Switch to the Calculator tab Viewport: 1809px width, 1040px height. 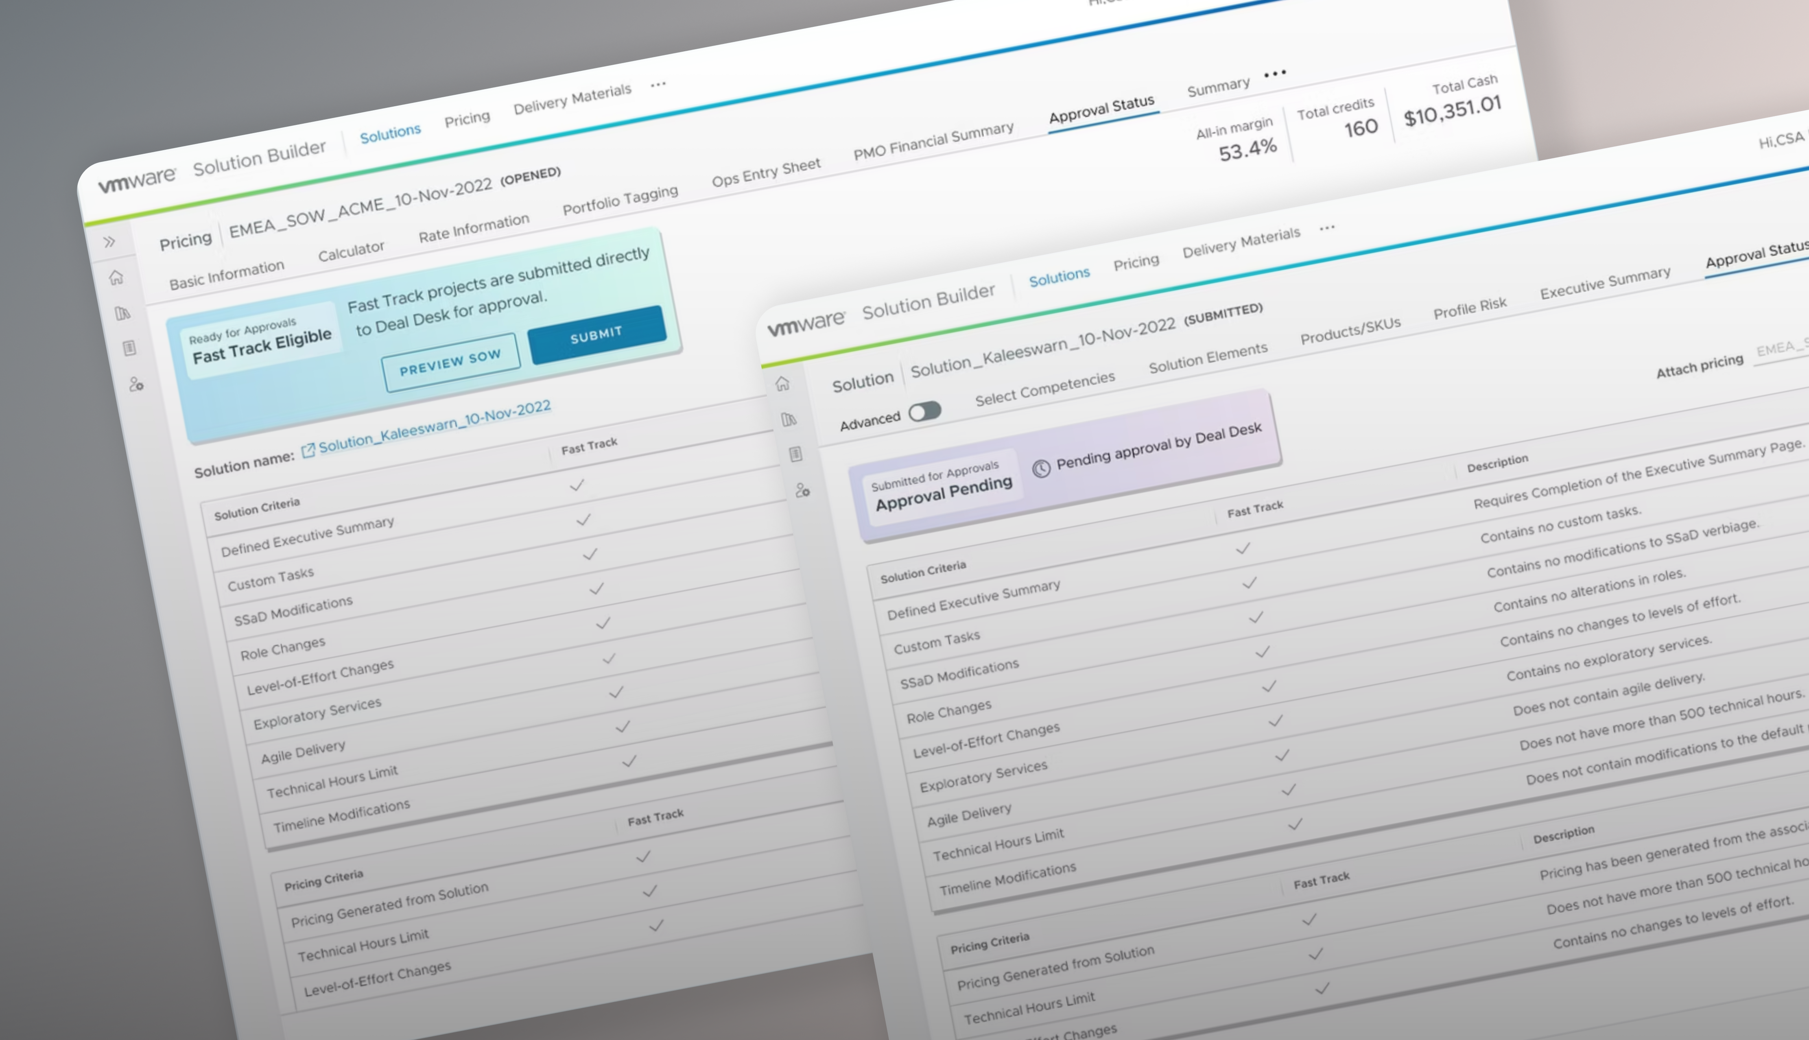[x=351, y=251]
